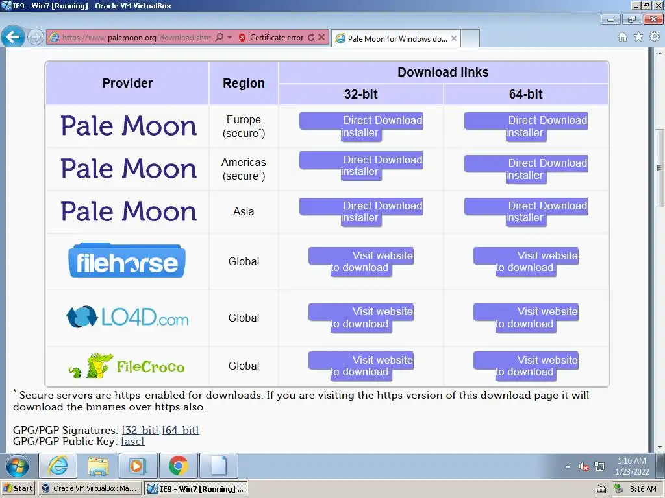
Task: Download Asia 64-bit Direct Download installer
Action: coord(526,212)
